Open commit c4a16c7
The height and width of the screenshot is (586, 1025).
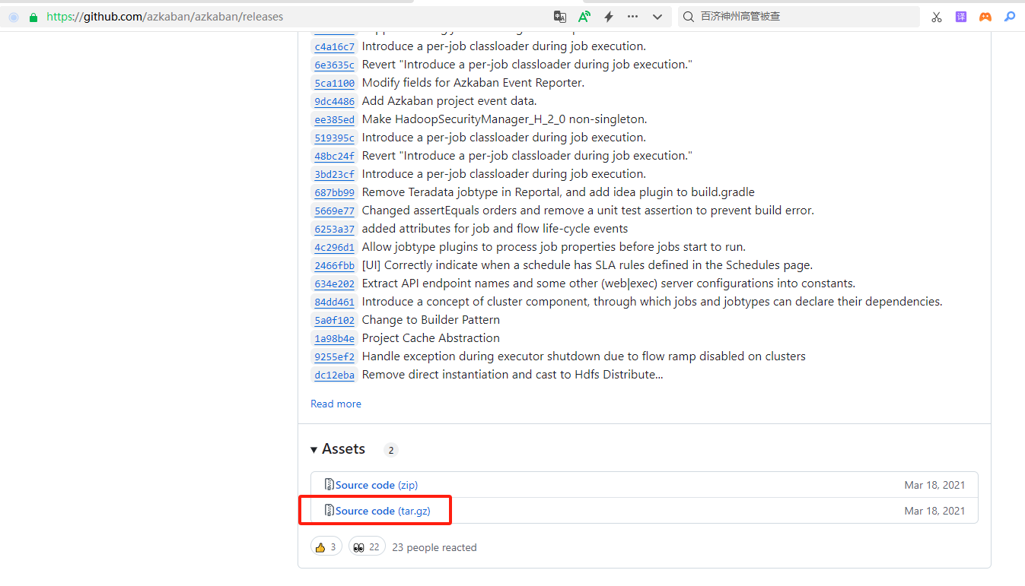click(x=335, y=47)
